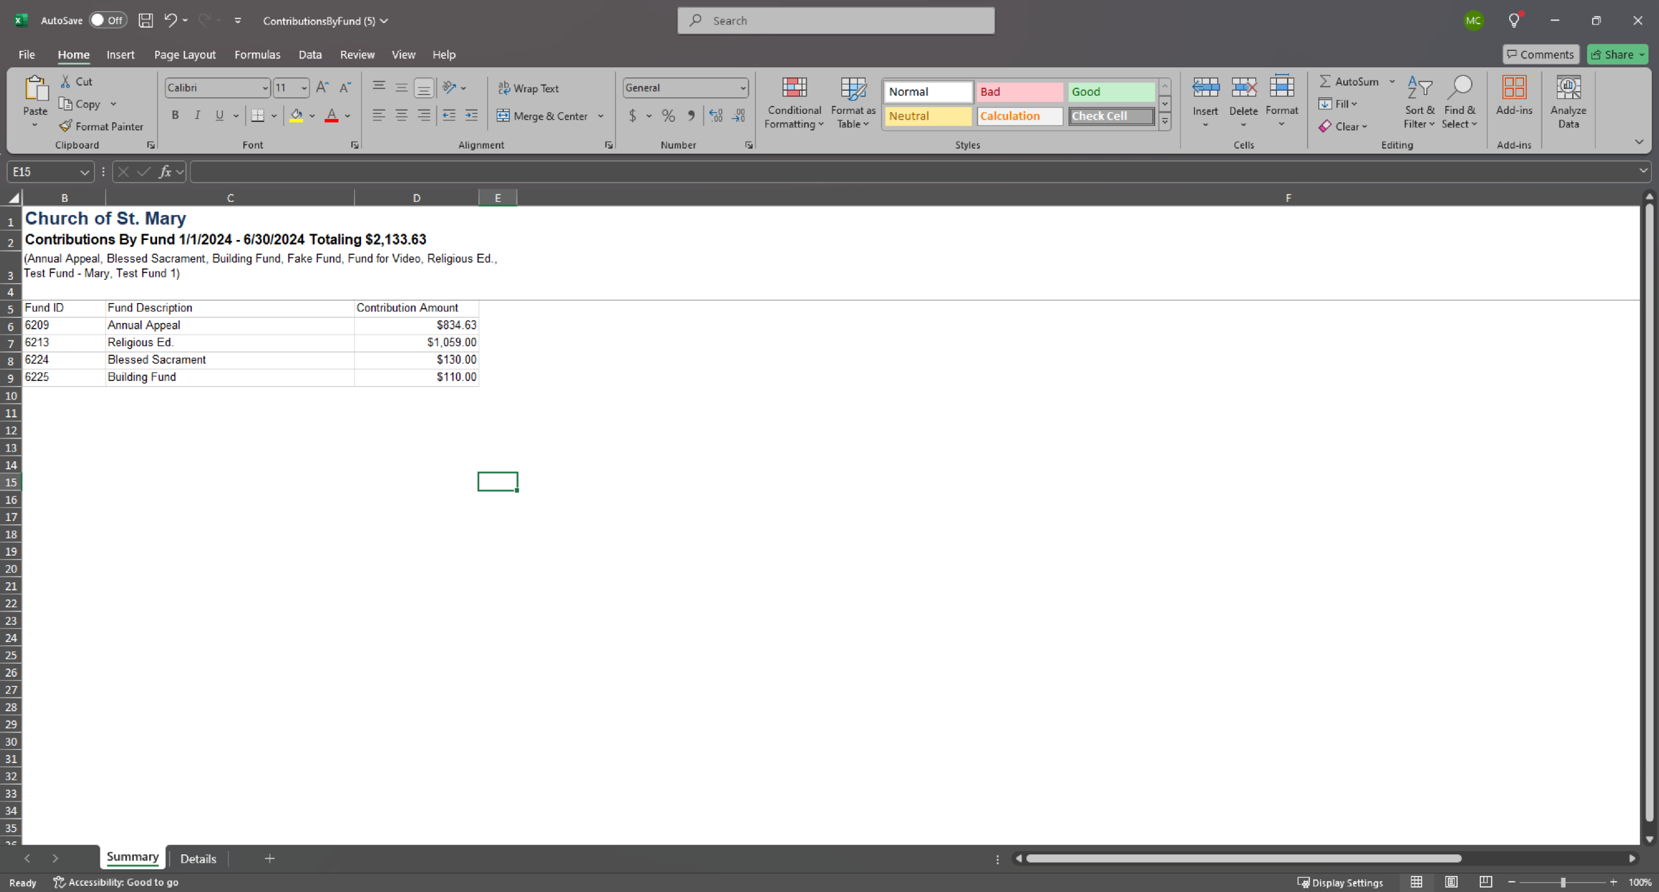Open the Name Box E15 dropdown

(x=85, y=172)
